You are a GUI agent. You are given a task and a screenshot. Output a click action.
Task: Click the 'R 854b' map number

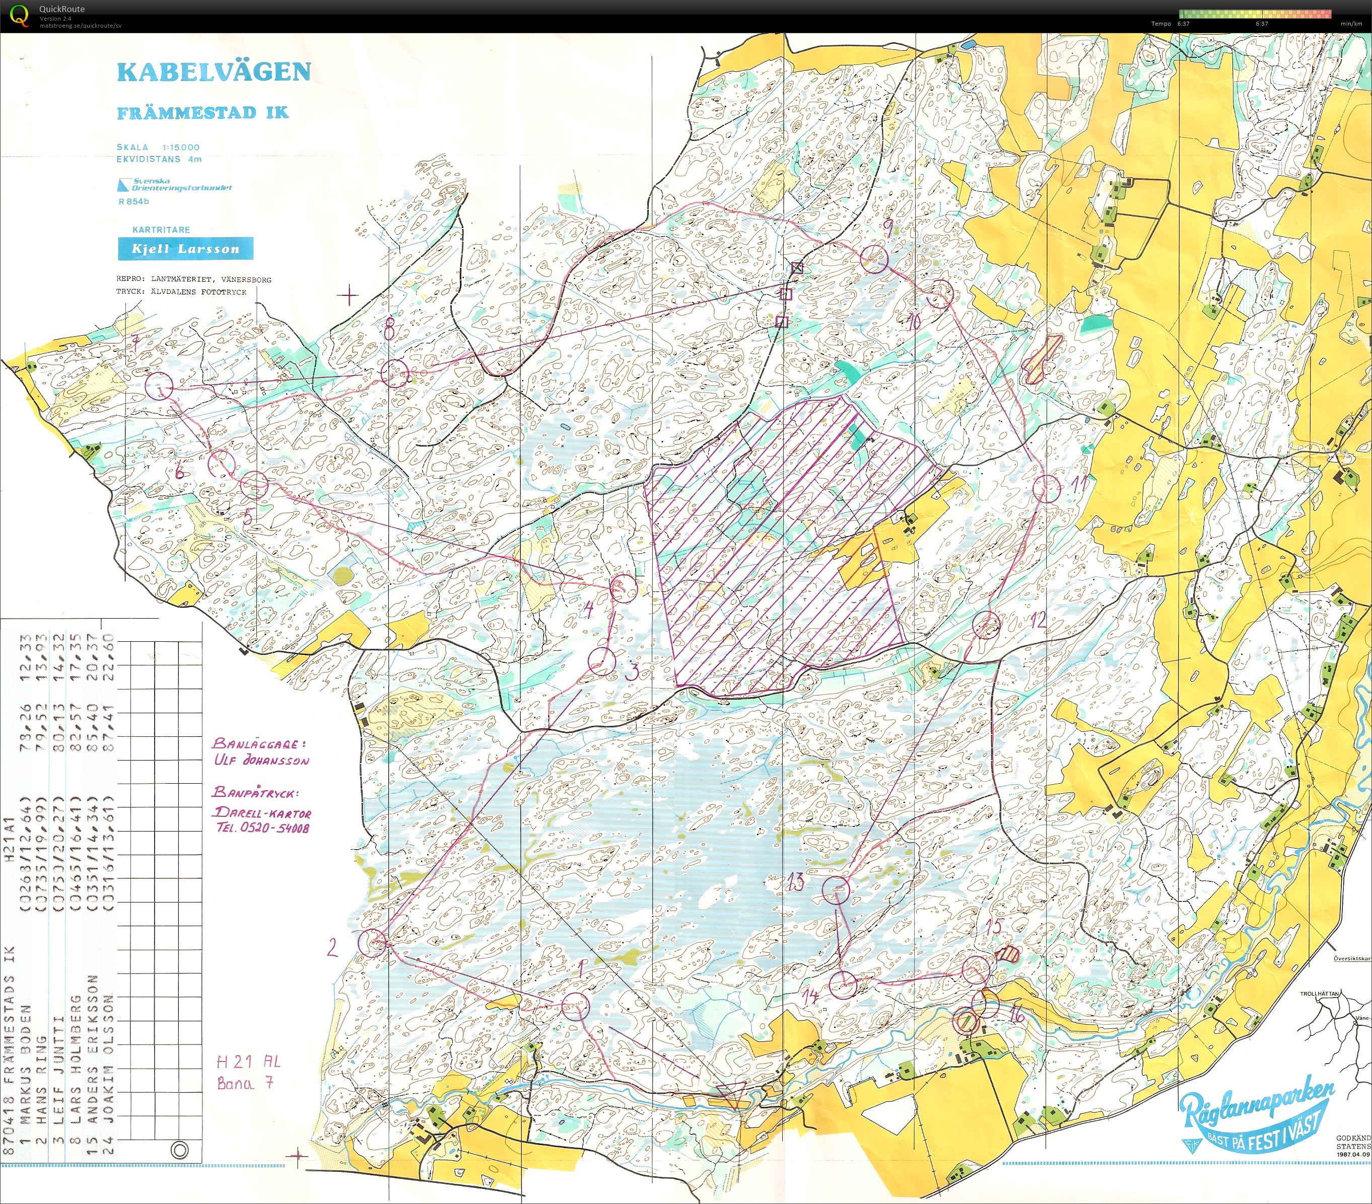point(133,201)
